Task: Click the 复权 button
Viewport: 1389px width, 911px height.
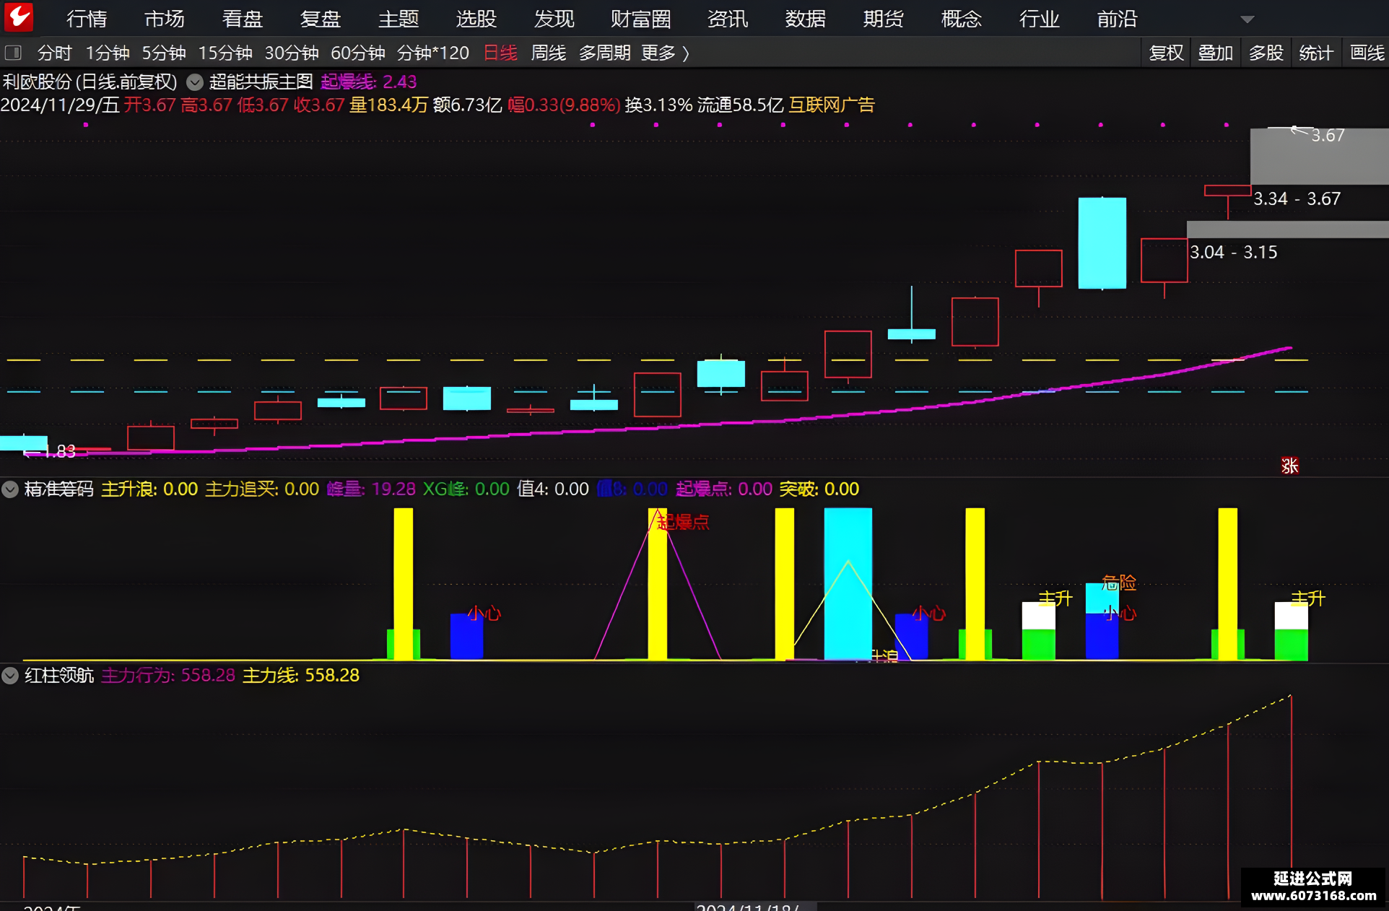Action: [x=1166, y=53]
